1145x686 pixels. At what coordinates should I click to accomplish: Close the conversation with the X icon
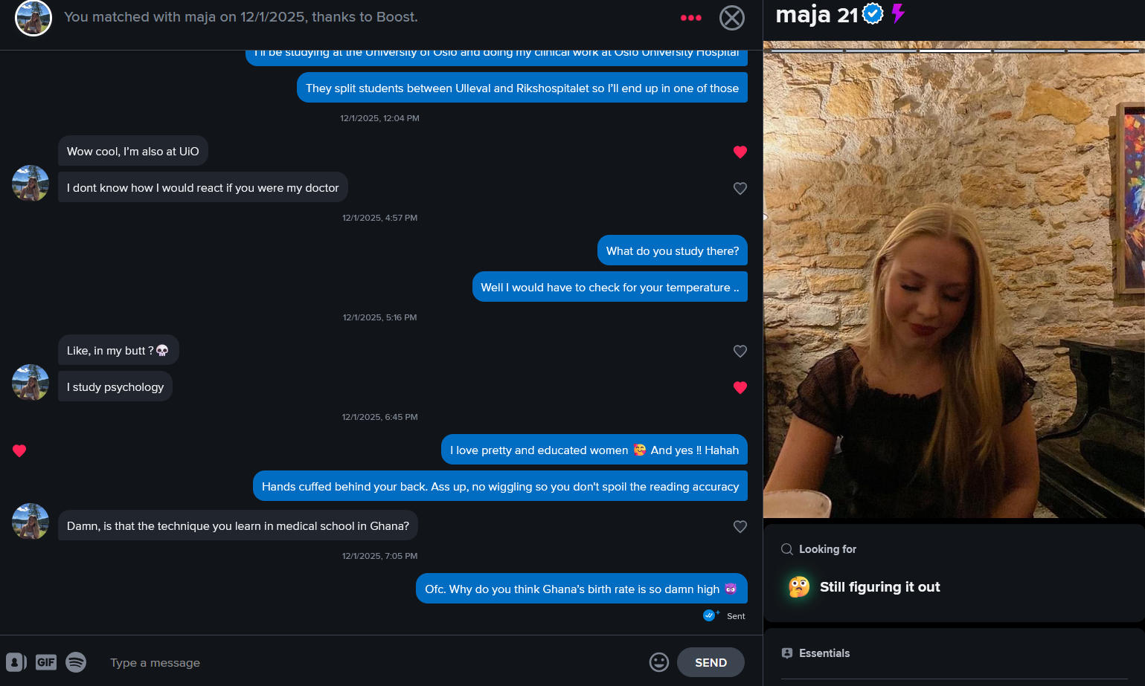732,18
